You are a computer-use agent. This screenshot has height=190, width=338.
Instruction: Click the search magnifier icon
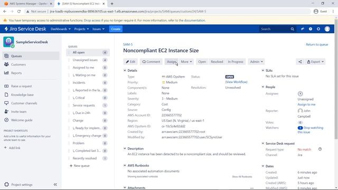[x=292, y=29]
